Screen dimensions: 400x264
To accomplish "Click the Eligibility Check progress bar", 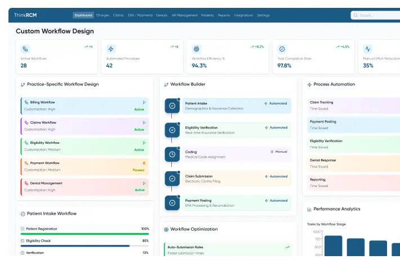I will [85, 246].
